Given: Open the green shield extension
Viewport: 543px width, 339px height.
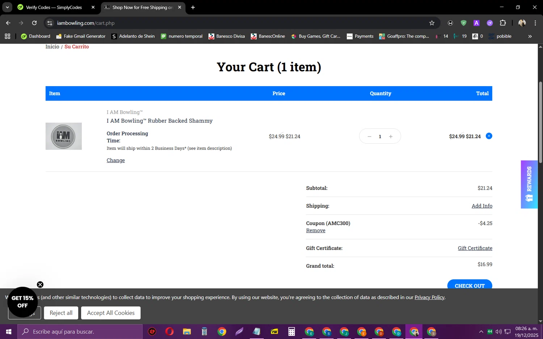Looking at the screenshot, I should tap(463, 23).
